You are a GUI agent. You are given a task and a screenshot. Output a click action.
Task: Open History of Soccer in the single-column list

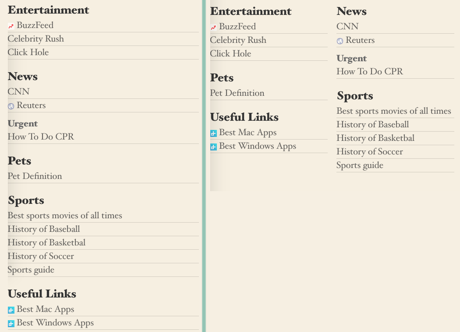pyautogui.click(x=41, y=256)
